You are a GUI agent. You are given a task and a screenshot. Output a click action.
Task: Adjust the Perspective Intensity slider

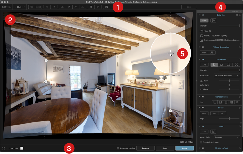click(229, 70)
